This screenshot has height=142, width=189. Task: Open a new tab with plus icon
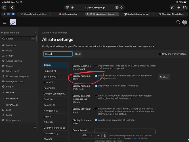178,7
